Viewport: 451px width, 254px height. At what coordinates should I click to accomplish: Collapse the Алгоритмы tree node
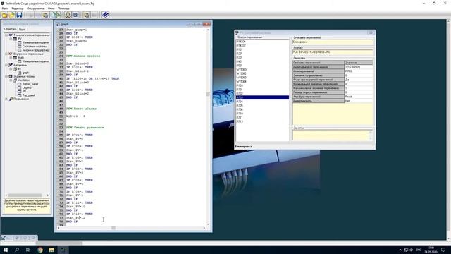(6, 65)
